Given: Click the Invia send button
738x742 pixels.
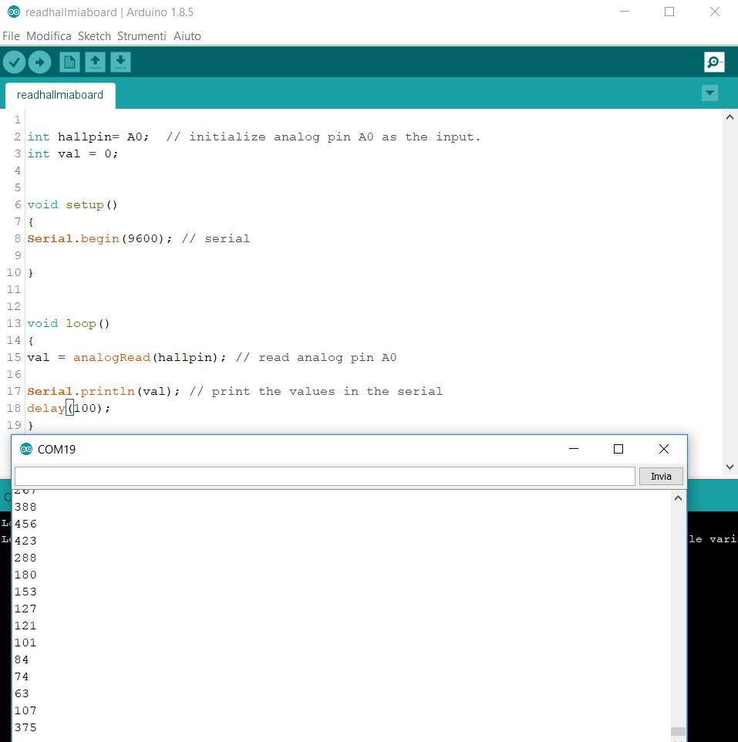Looking at the screenshot, I should coord(661,476).
